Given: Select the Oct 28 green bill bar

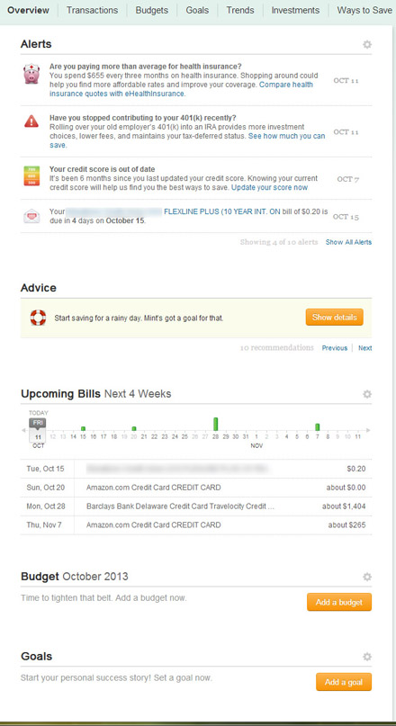Looking at the screenshot, I should coord(215,424).
